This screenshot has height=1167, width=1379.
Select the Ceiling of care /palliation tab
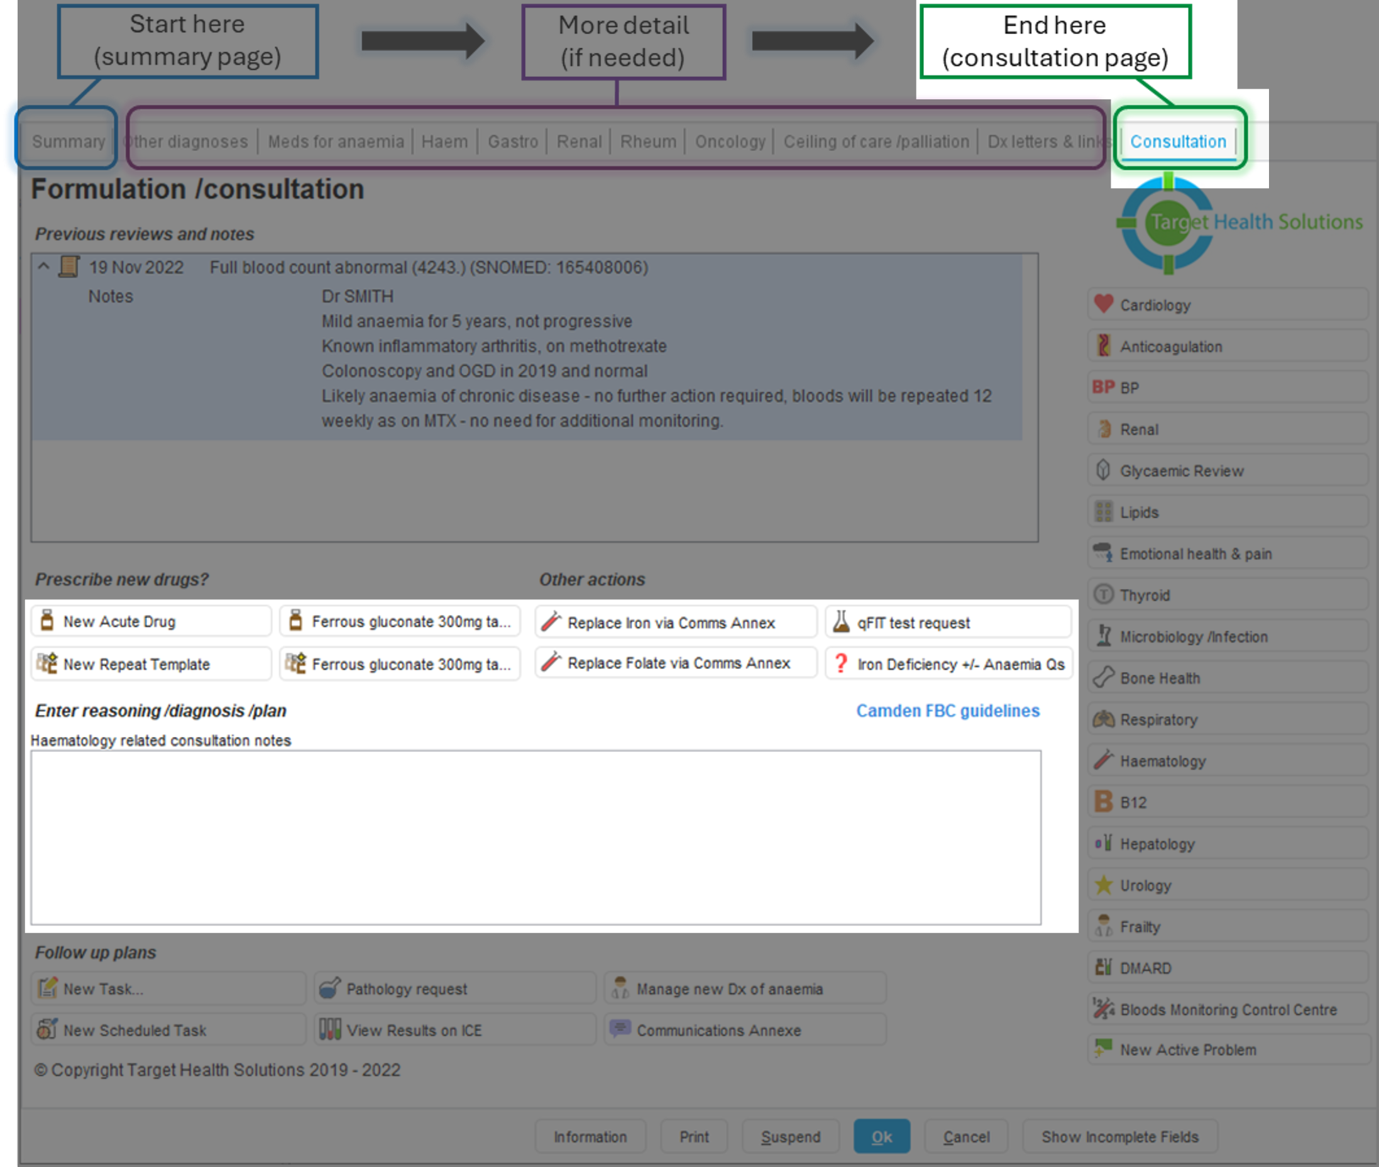coord(876,141)
